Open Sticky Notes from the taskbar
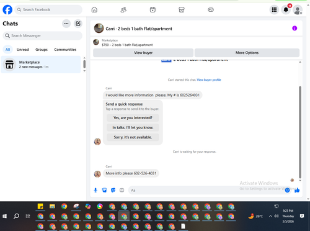The width and height of the screenshot is (310, 231). (40, 206)
